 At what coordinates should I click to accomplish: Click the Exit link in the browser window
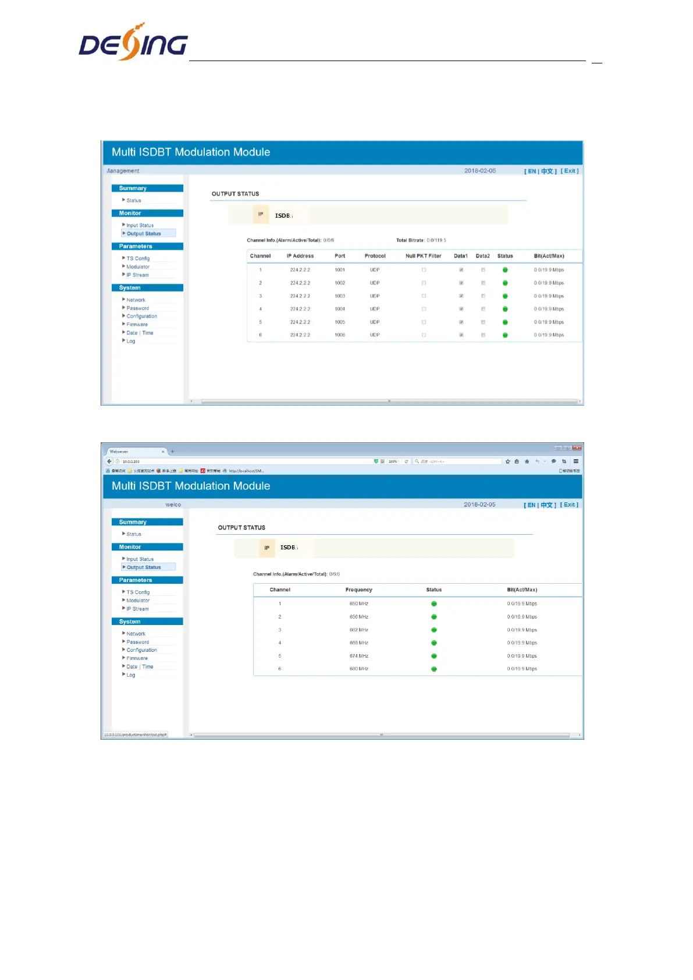569,505
